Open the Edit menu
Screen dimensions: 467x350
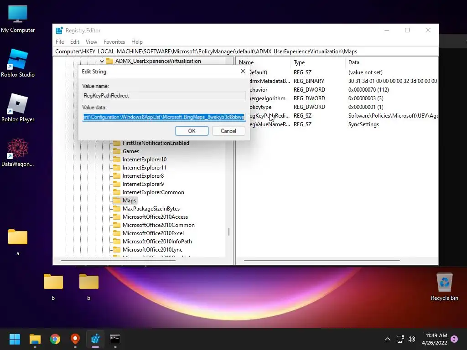point(75,42)
